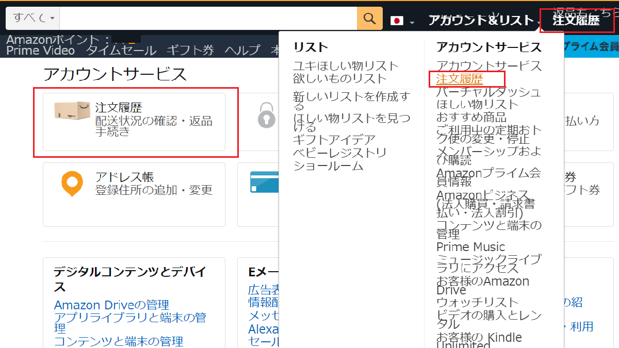Click the orange map pin icon on アドレス帳 card
Image resolution: width=619 pixels, height=348 pixels.
[72, 185]
